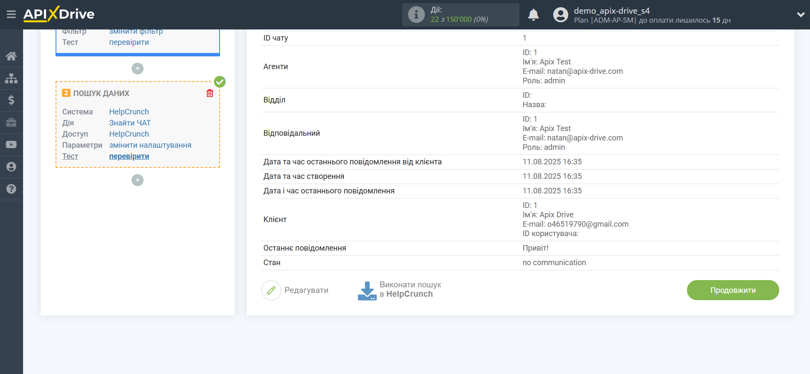Delete the data search block
Image resolution: width=810 pixels, height=374 pixels.
point(210,93)
